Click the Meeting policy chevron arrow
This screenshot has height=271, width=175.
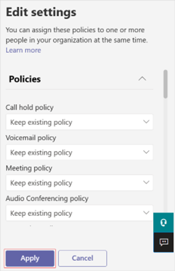click(x=146, y=182)
